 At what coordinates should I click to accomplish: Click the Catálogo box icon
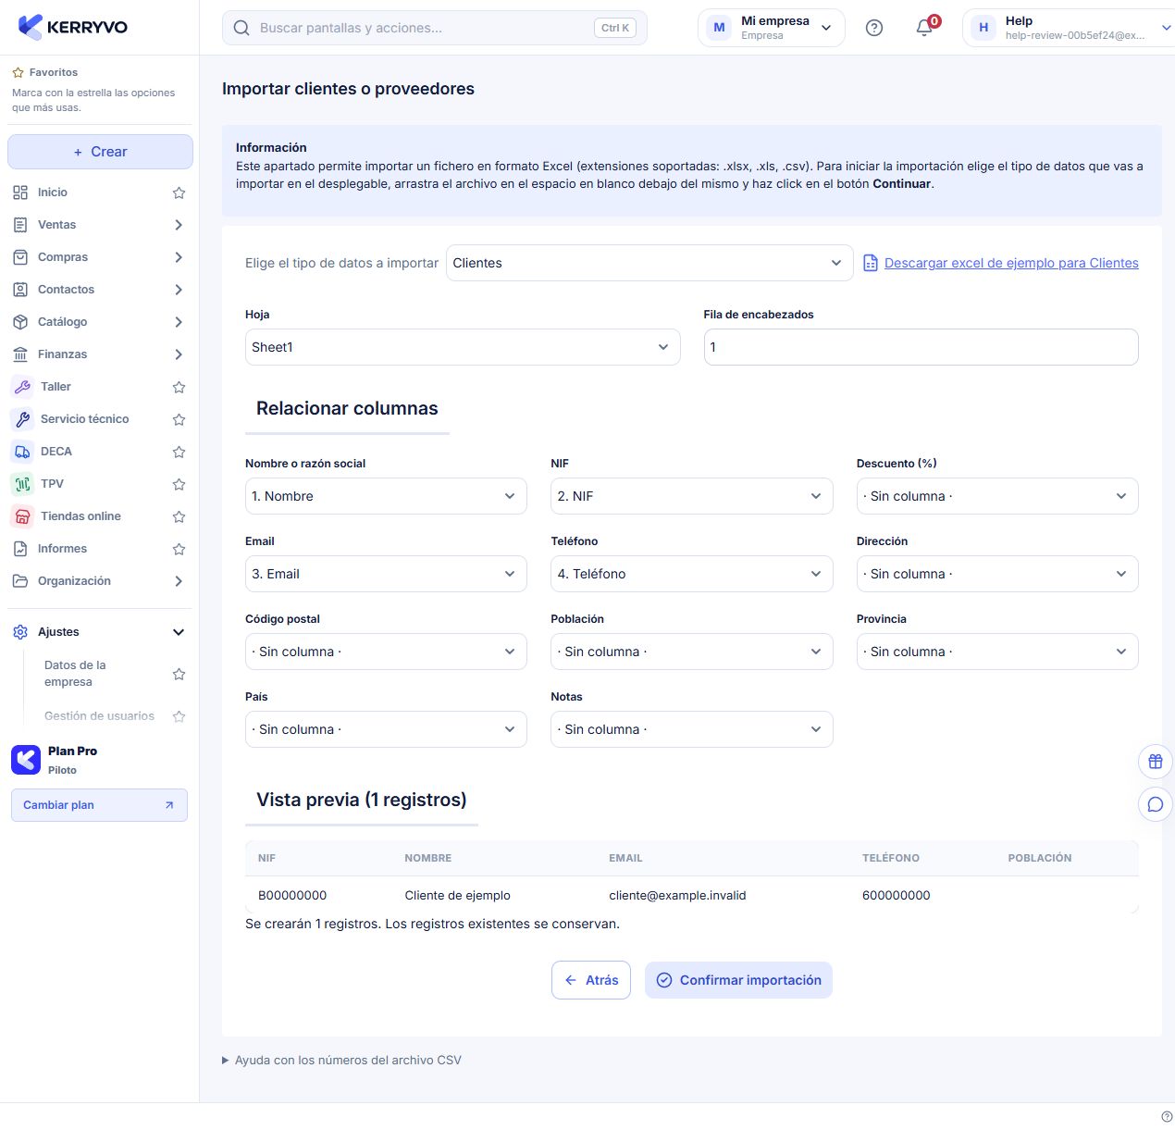(20, 322)
